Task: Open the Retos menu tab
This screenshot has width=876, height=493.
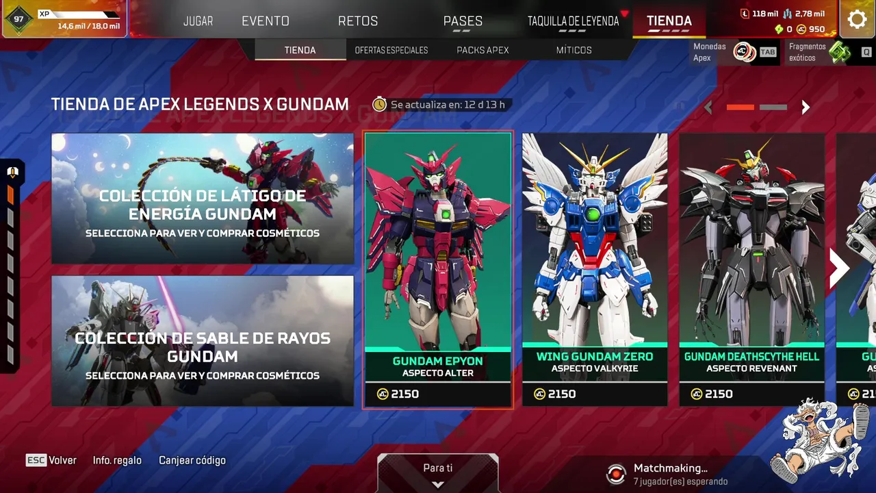Action: pos(358,21)
